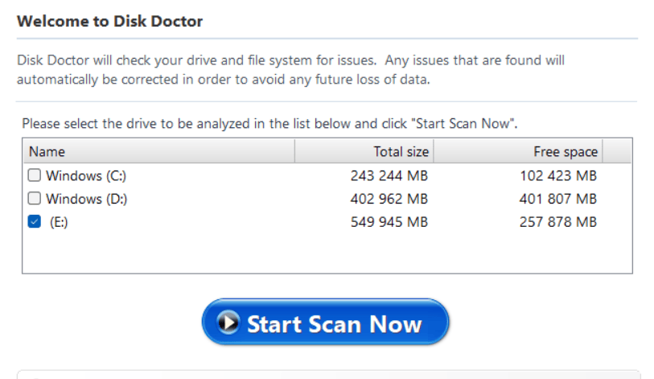Viewport: 654px width, 379px height.
Task: Click the 401 807 MB free space cell
Action: [558, 199]
